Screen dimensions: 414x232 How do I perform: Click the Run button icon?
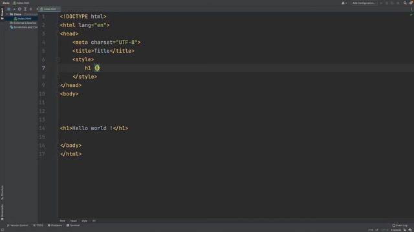click(x=381, y=3)
